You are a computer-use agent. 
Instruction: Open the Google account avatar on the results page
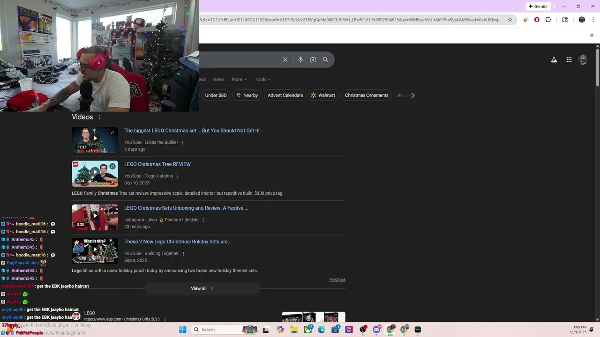click(x=583, y=59)
